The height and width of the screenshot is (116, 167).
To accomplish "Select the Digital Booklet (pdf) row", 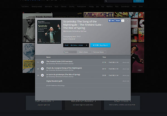I will coord(83,81).
